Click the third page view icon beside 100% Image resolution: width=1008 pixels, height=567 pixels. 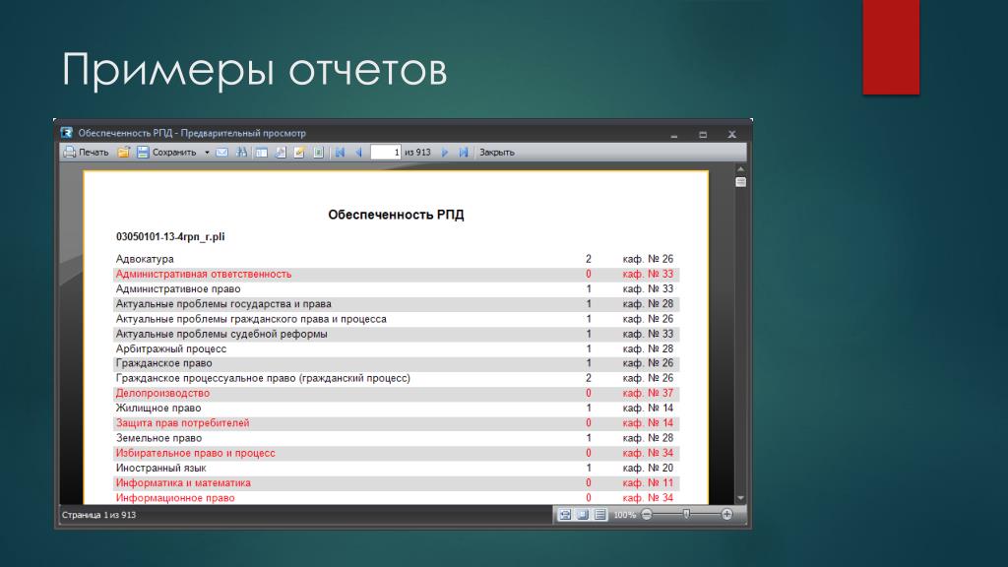pos(599,514)
